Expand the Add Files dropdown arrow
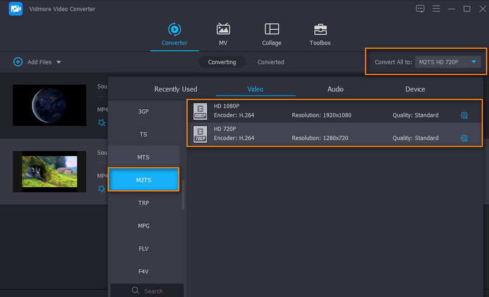This screenshot has height=297, width=489. (59, 62)
